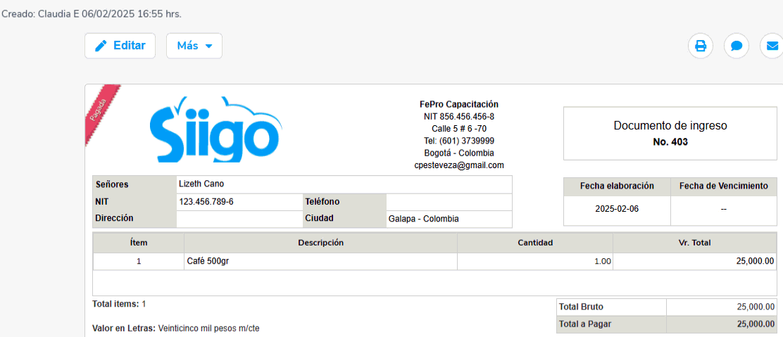
Task: Click the Señores label cell
Action: [134, 184]
